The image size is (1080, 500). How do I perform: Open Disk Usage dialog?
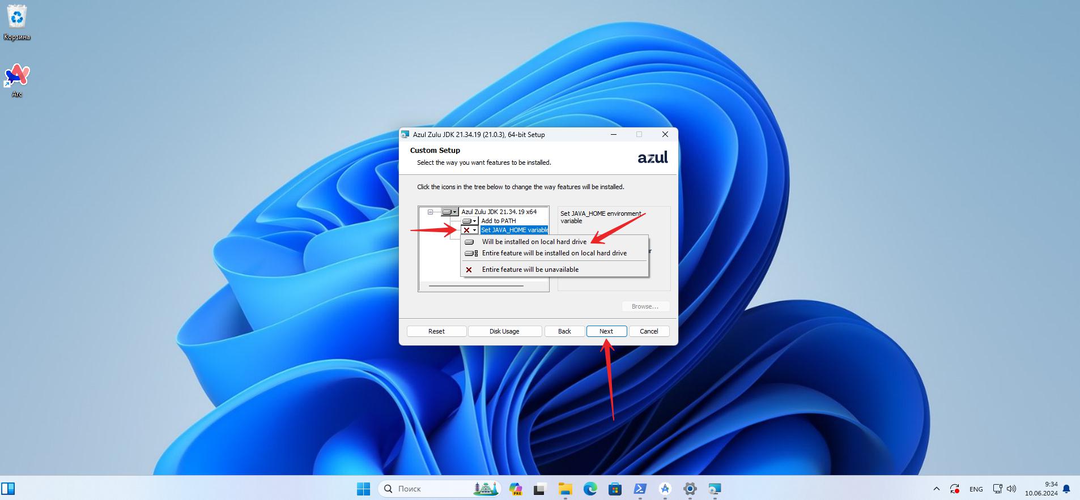504,331
